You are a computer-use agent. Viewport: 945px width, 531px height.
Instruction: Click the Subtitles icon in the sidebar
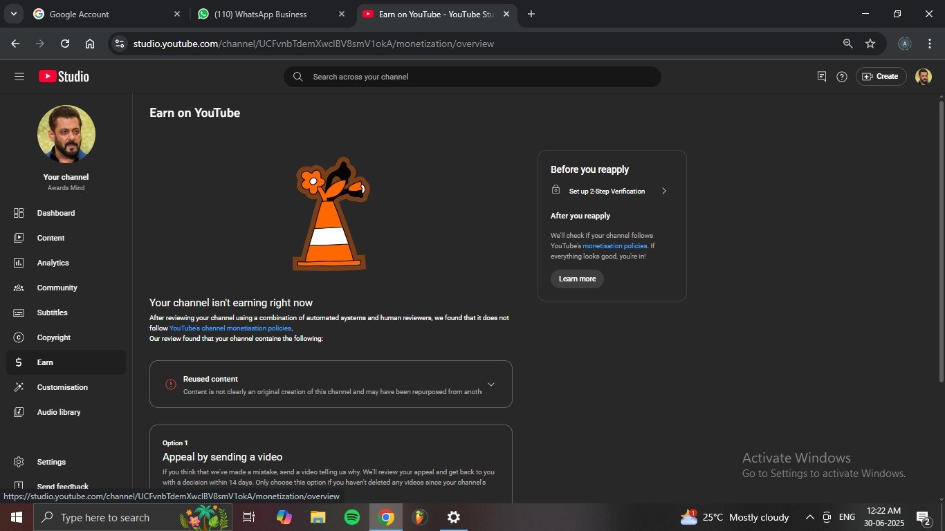pyautogui.click(x=19, y=313)
